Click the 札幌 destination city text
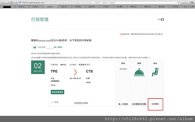Screen dimensions: 195x122 pos(88,78)
